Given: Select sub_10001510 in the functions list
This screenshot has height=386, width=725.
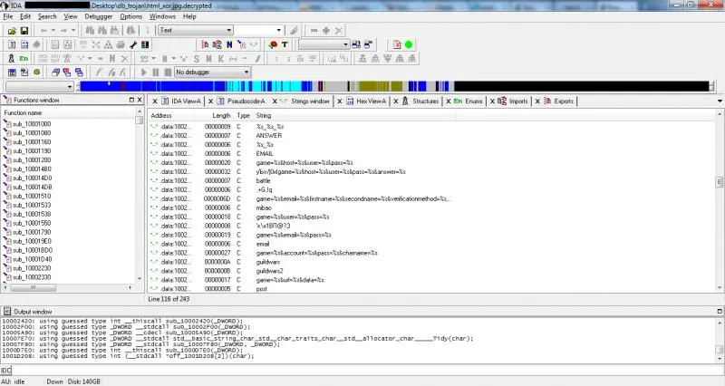Looking at the screenshot, I should click(33, 196).
